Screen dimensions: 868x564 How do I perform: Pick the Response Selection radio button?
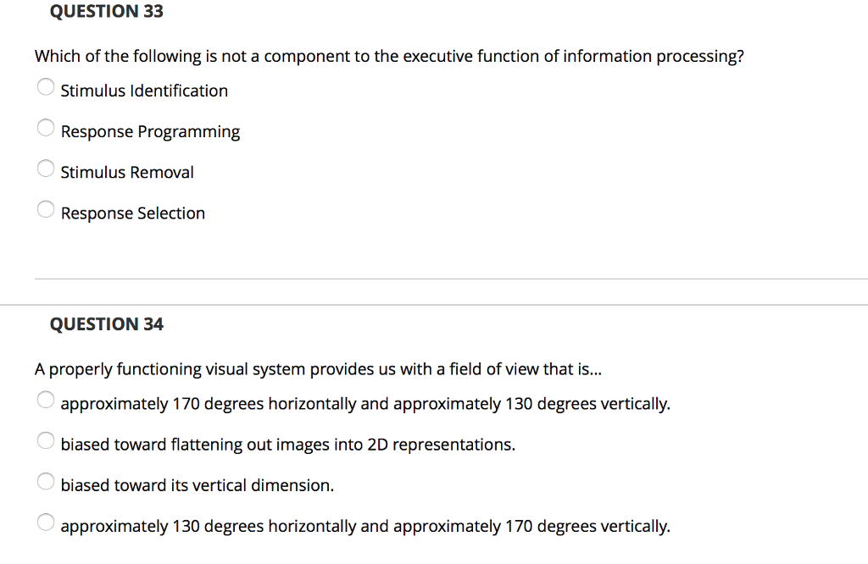[x=46, y=209]
